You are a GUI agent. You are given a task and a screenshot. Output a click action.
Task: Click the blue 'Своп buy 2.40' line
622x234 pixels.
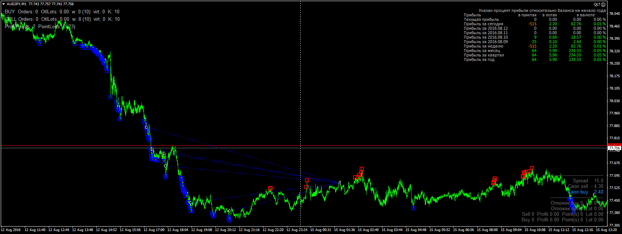coord(586,192)
